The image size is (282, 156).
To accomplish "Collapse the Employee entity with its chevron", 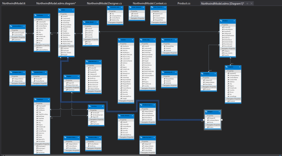I will (48, 99).
